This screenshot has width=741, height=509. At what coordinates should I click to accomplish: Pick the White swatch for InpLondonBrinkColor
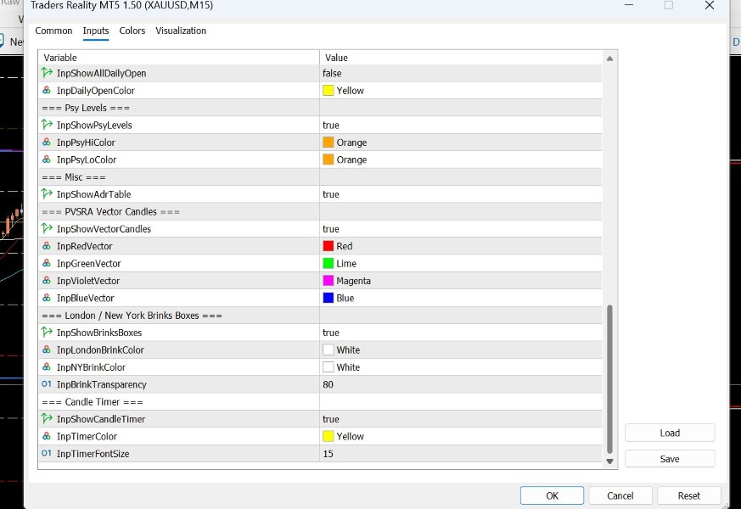click(328, 350)
